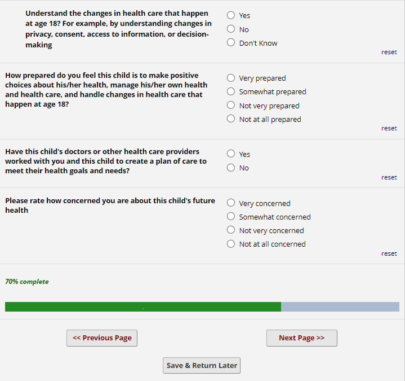Select Yes for understanding health care changes
The width and height of the screenshot is (405, 381).
tap(231, 15)
